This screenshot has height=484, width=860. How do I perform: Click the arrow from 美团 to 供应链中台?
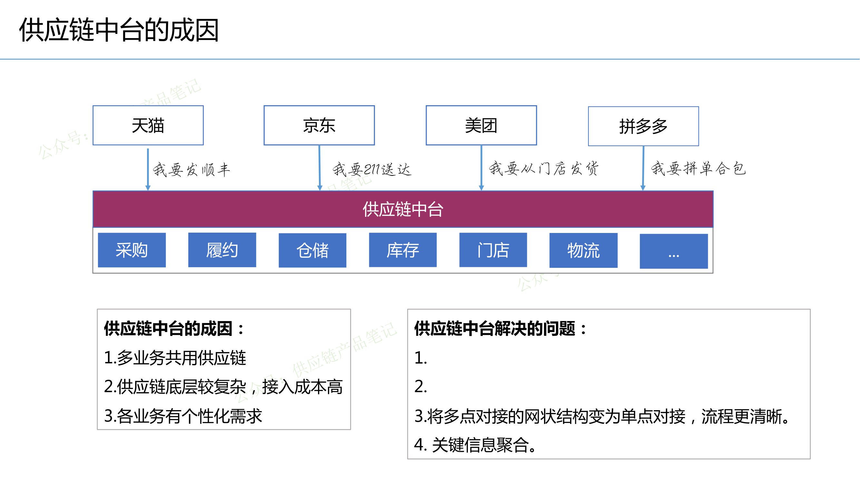481,168
